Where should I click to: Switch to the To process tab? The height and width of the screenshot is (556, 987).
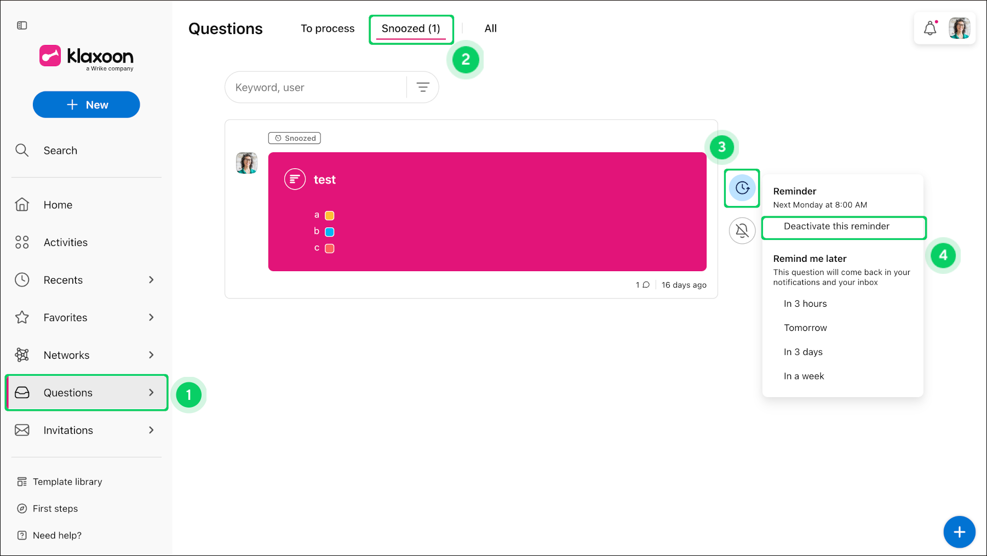(x=328, y=28)
